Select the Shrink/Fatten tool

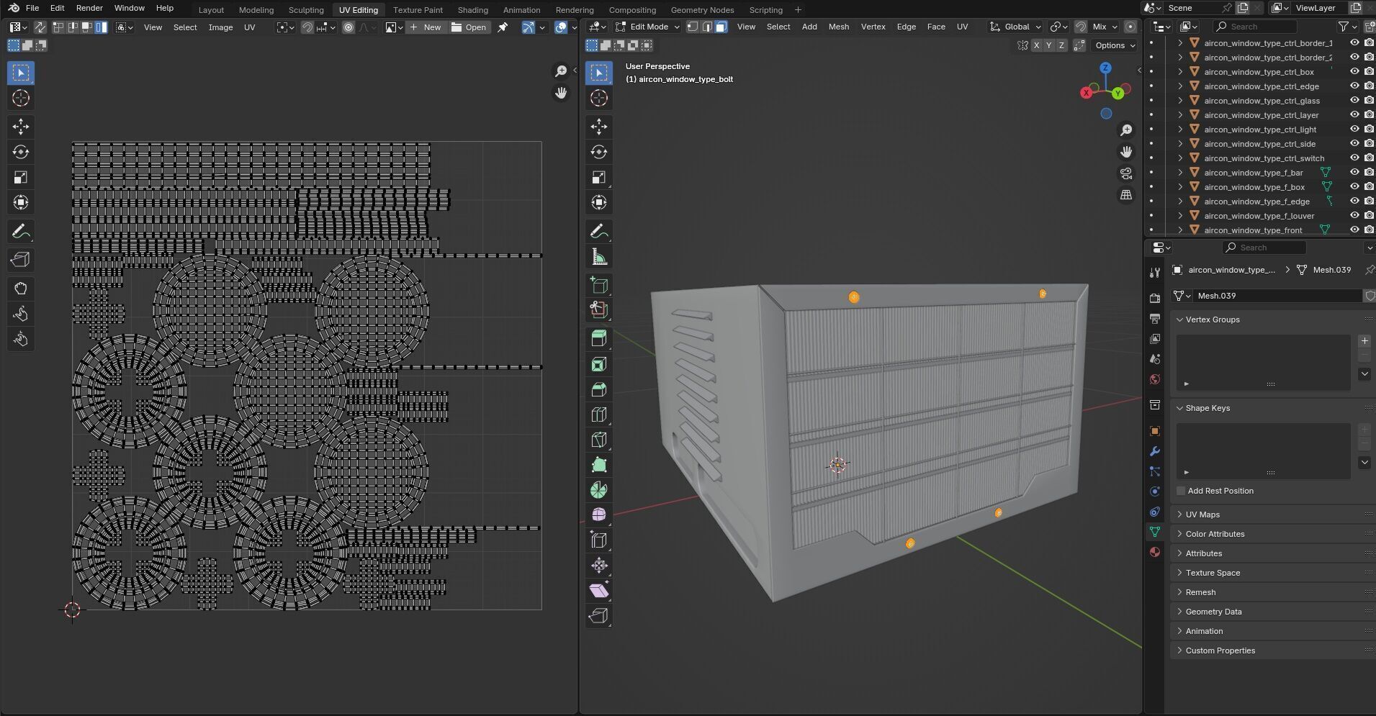coord(599,566)
